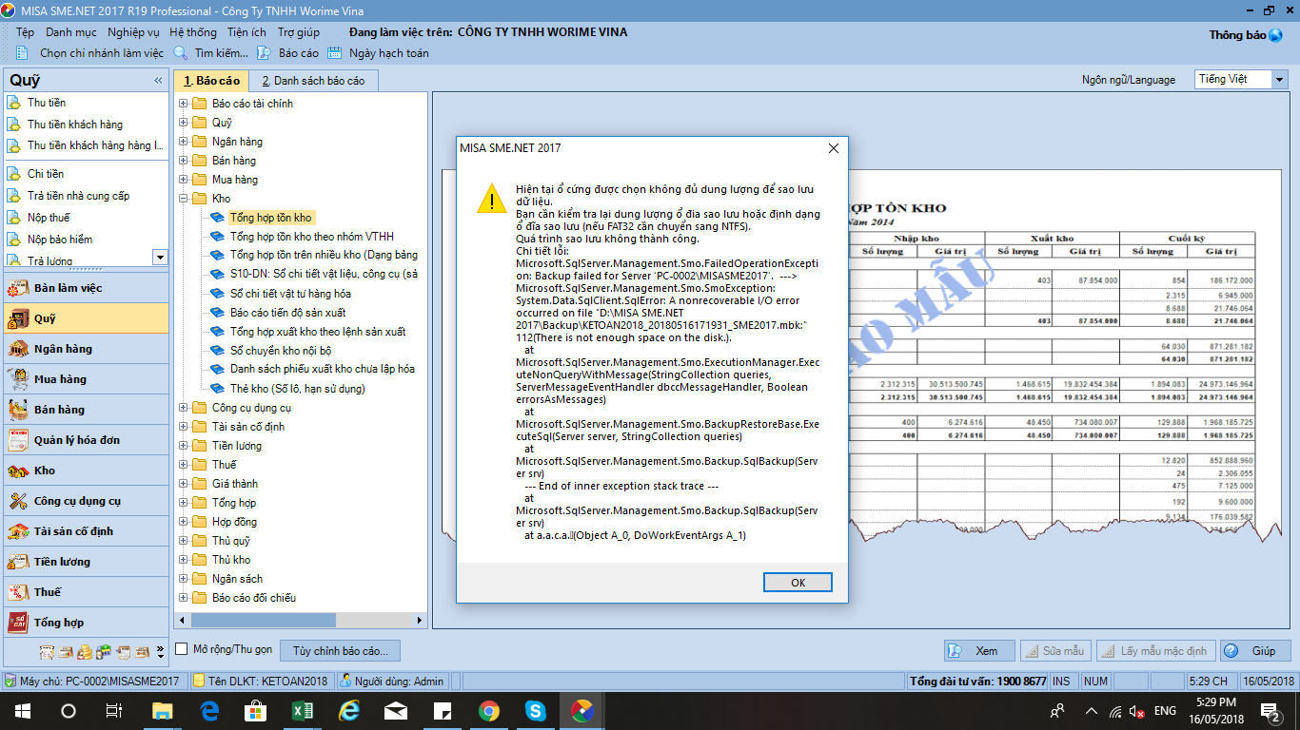Open the Bàn làm việc module icon

(18, 288)
